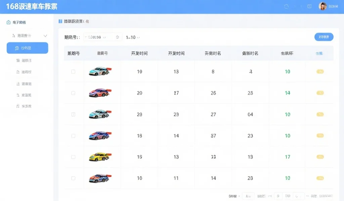Click the yellow car image in row five
Viewport: 344px width, 201px height.
click(100, 157)
